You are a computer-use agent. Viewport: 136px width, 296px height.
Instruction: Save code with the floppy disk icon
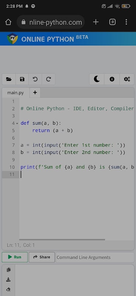click(22, 79)
